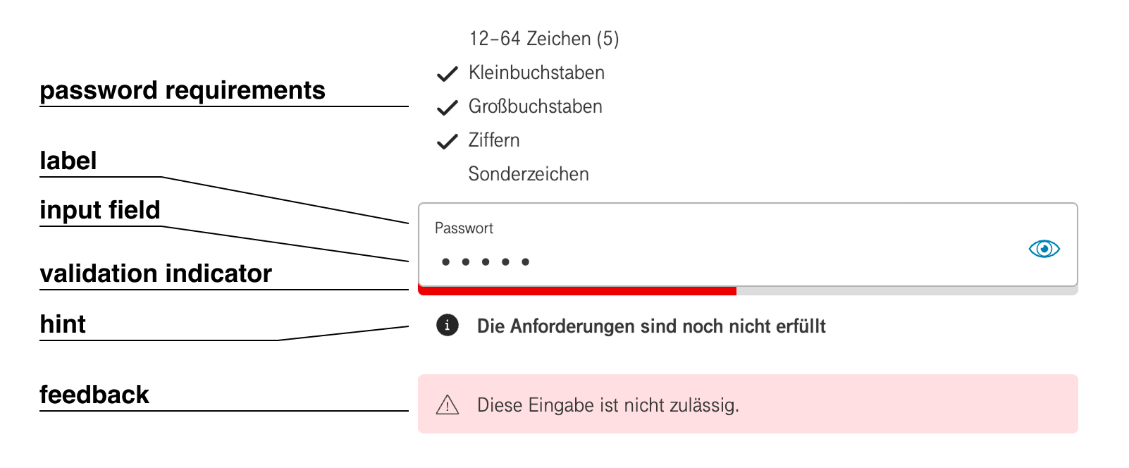Click the info icon beside the hint
Image resolution: width=1129 pixels, height=468 pixels.
pos(448,326)
